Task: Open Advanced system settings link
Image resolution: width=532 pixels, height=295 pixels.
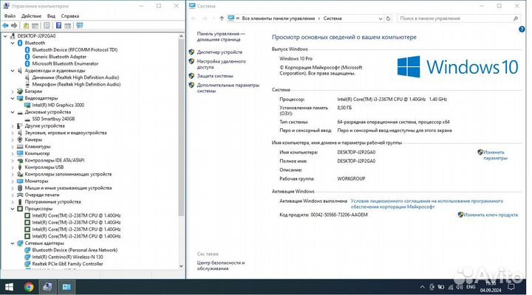Action: [x=228, y=88]
